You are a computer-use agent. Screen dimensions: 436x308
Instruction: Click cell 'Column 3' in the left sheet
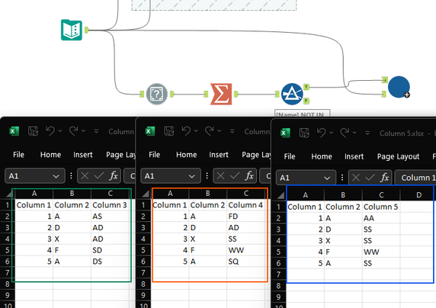click(110, 205)
